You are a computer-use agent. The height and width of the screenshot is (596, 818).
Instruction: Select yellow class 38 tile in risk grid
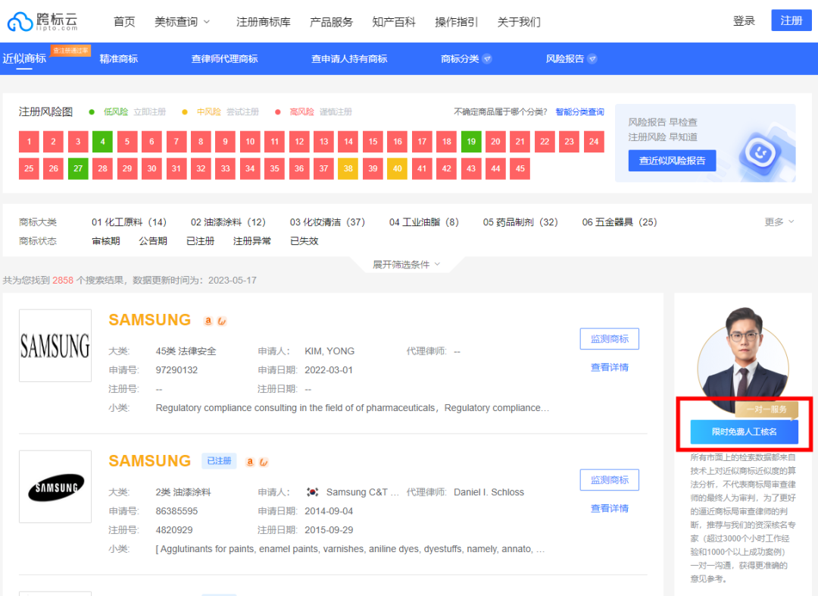pos(348,168)
